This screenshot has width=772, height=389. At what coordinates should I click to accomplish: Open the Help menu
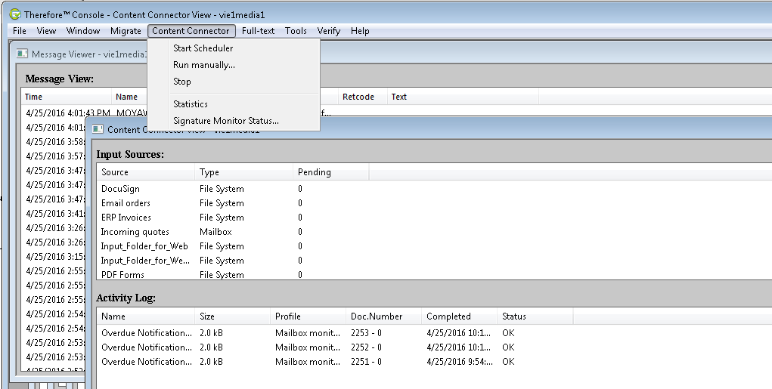[x=360, y=30]
